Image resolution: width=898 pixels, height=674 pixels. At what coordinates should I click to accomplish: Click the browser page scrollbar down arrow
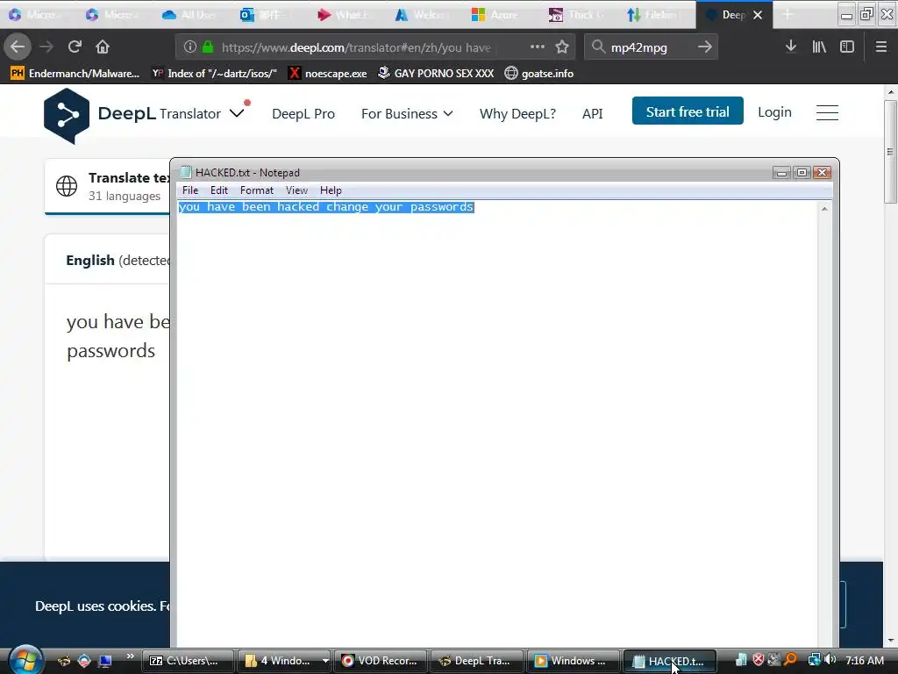point(891,641)
